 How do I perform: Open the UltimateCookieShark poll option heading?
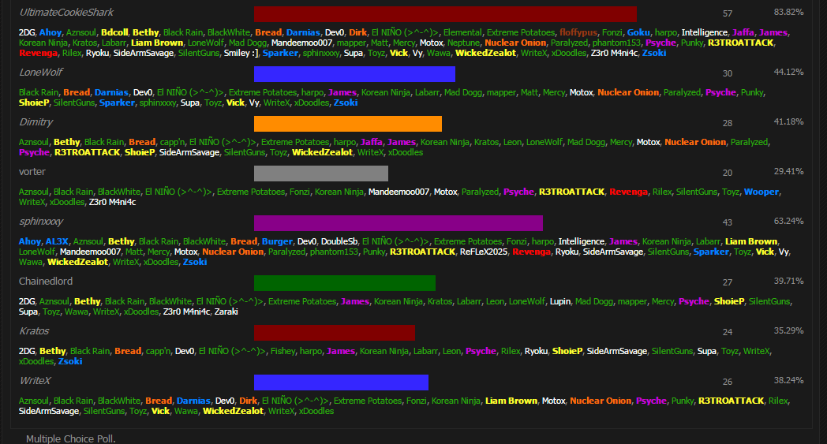66,12
